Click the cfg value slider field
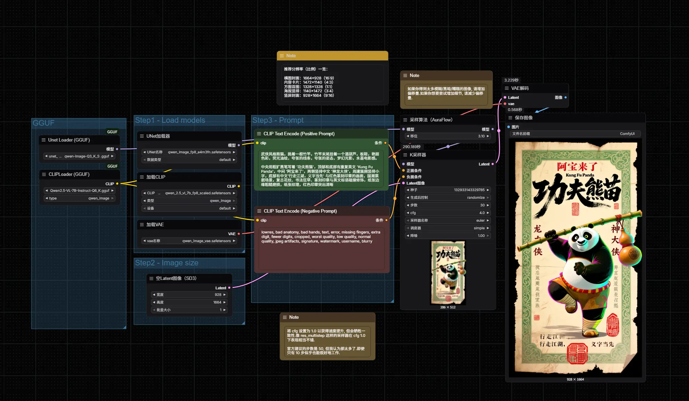The height and width of the screenshot is (401, 689). pos(448,213)
